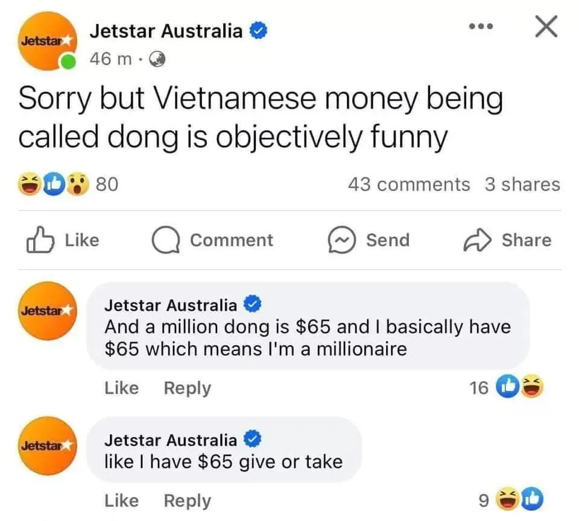Open the 16 reactions on the first comment
The width and height of the screenshot is (579, 521).
pos(507,387)
